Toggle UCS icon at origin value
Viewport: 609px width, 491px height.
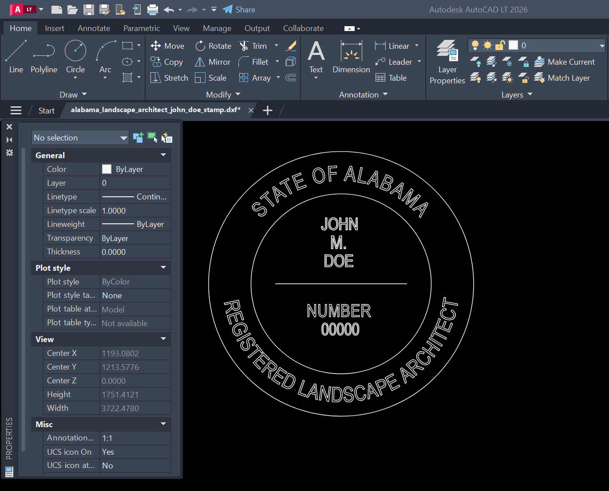[x=135, y=465]
